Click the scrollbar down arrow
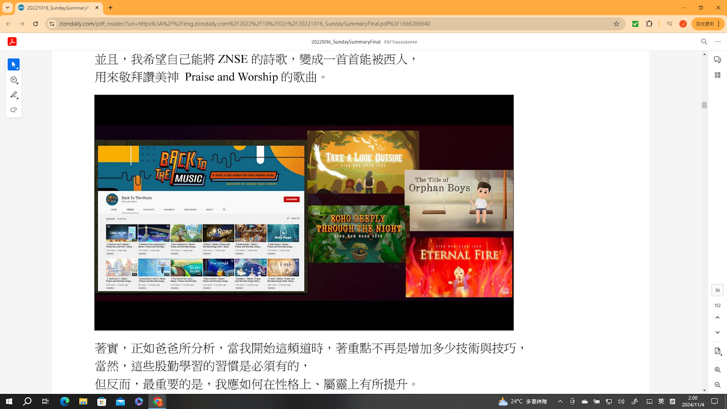 pyautogui.click(x=704, y=390)
